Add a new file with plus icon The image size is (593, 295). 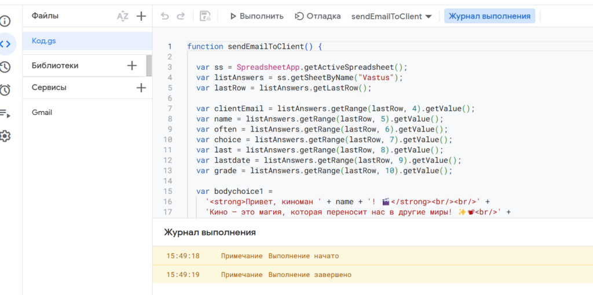(141, 16)
